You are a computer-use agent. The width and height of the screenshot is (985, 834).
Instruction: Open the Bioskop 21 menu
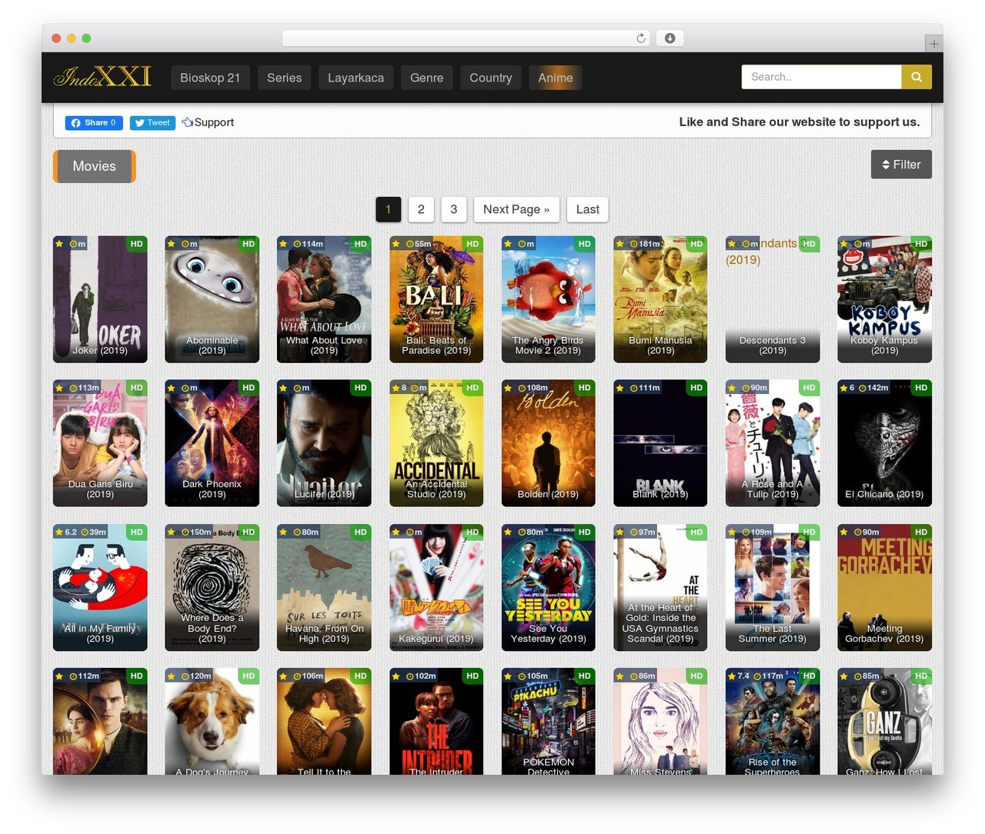pos(210,78)
